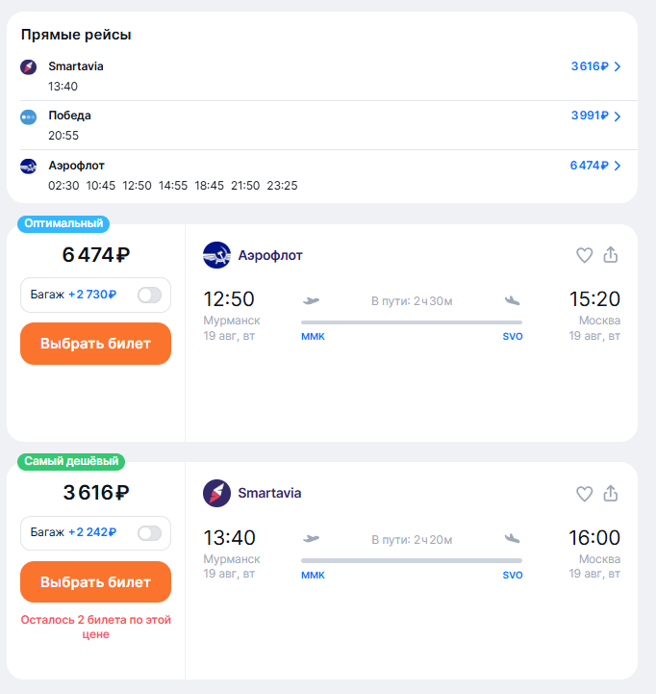This screenshot has width=656, height=694.
Task: Click the Smartavia logo in direct flights list
Action: 28,66
